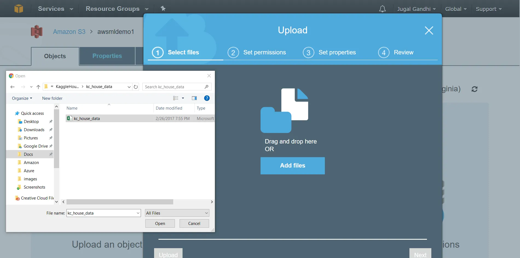Click Open button in file dialog

pyautogui.click(x=160, y=223)
